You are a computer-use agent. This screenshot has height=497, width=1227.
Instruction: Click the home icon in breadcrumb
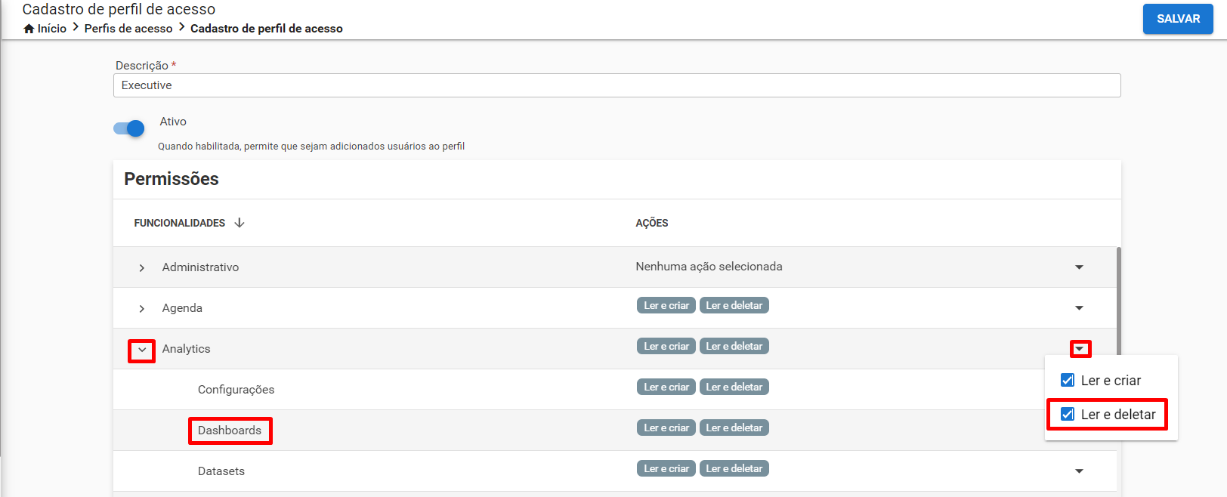(x=29, y=29)
